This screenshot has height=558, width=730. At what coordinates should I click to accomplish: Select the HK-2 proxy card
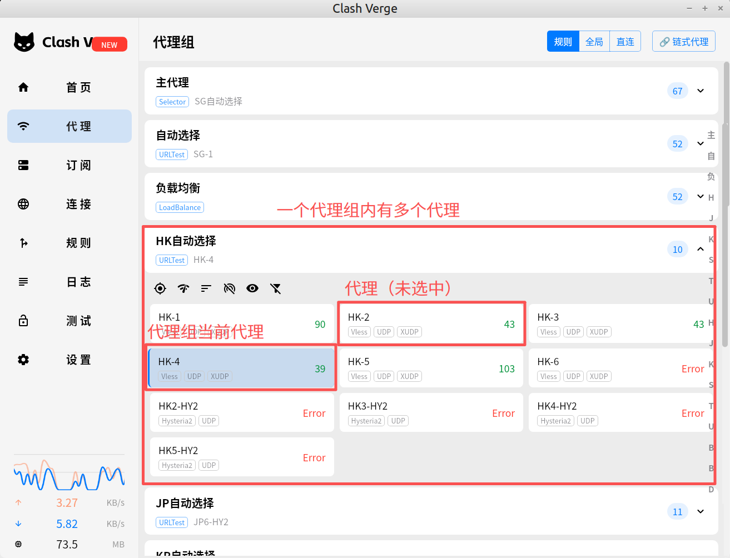[431, 323]
